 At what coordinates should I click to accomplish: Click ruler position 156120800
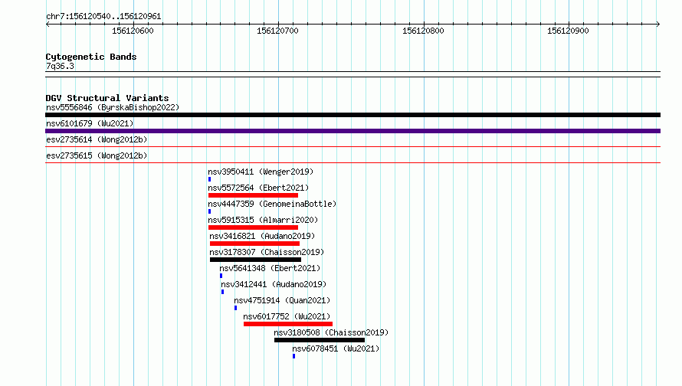click(x=423, y=31)
